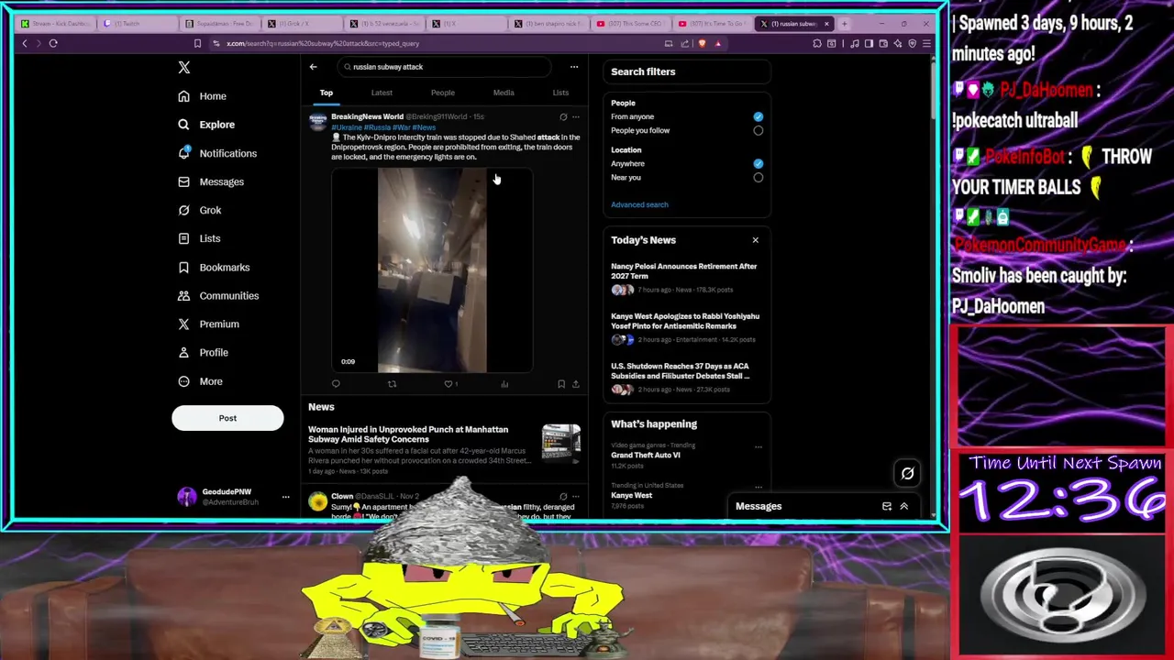The image size is (1174, 660).
Task: Select Near you radio option
Action: pyautogui.click(x=759, y=177)
